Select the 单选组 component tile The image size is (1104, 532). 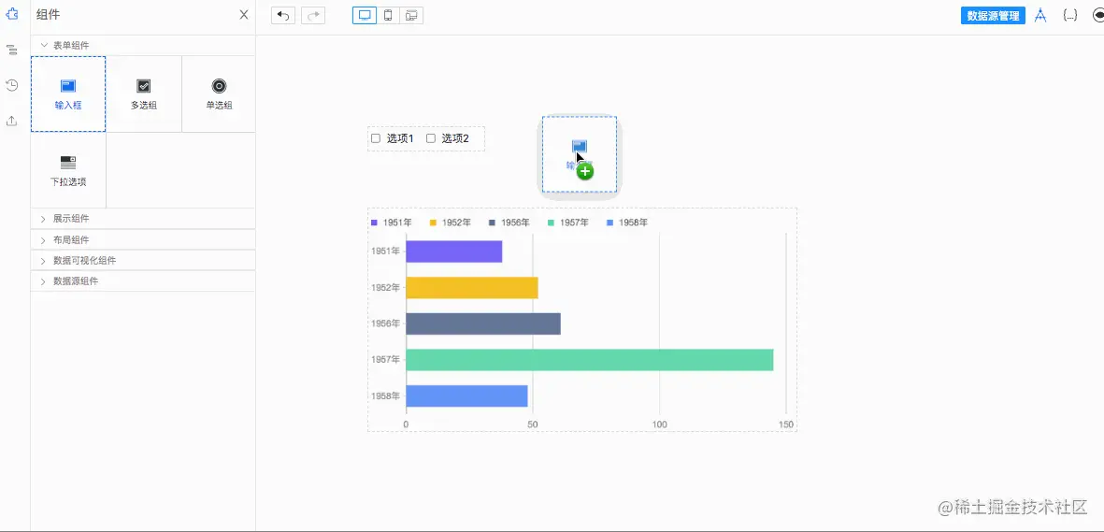(219, 94)
